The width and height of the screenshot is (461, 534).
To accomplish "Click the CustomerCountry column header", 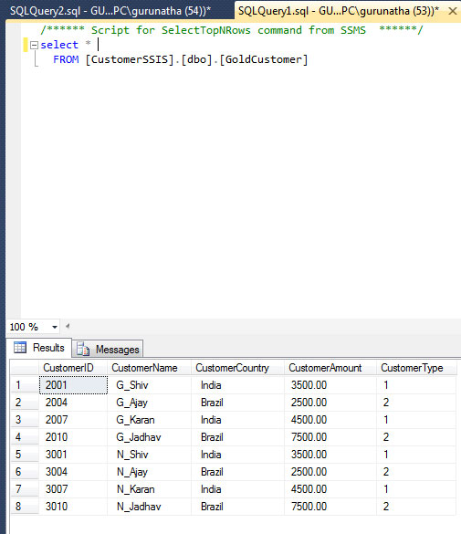I will tap(237, 368).
